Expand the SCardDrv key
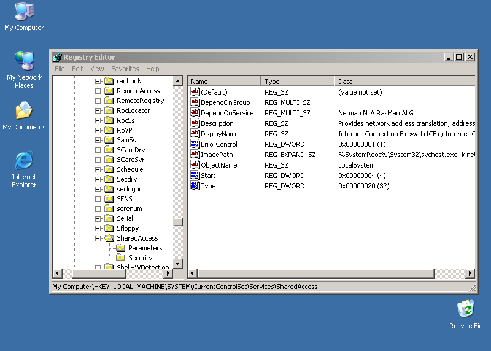Viewport: 491px width, 351px height. 98,150
